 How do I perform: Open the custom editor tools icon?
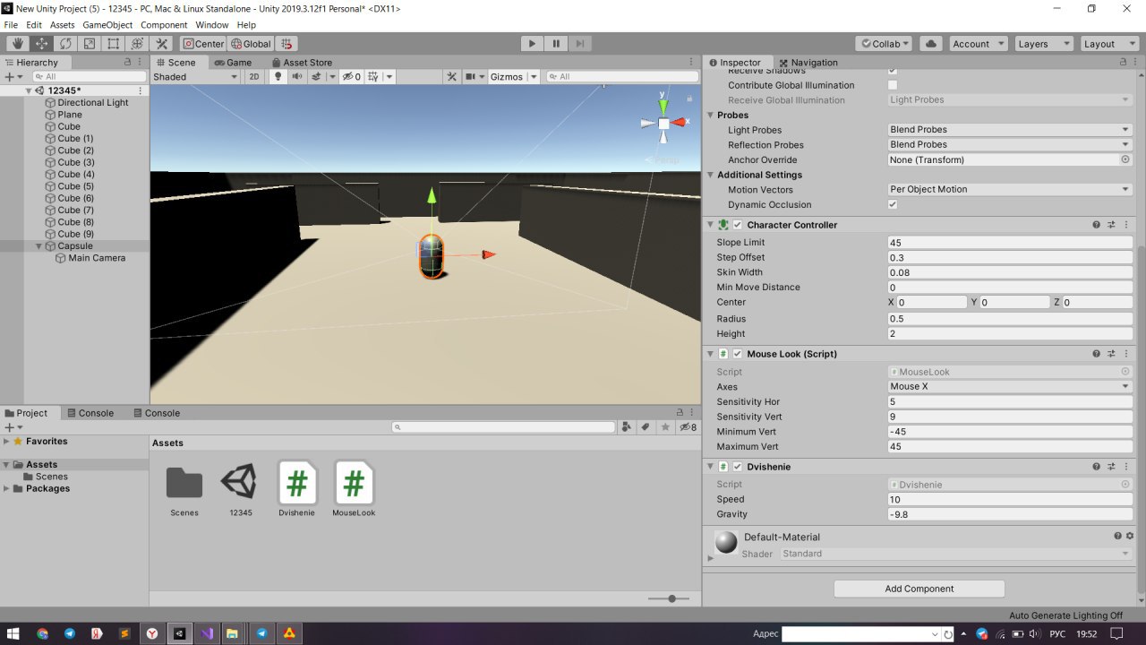162,43
